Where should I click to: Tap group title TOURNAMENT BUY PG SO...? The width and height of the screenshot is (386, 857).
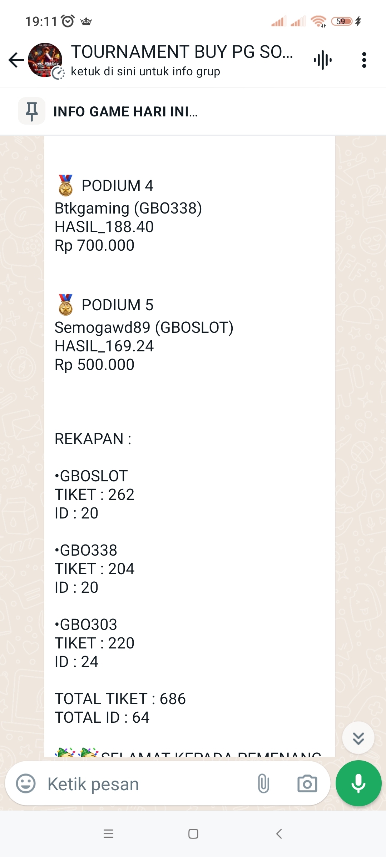(x=182, y=52)
